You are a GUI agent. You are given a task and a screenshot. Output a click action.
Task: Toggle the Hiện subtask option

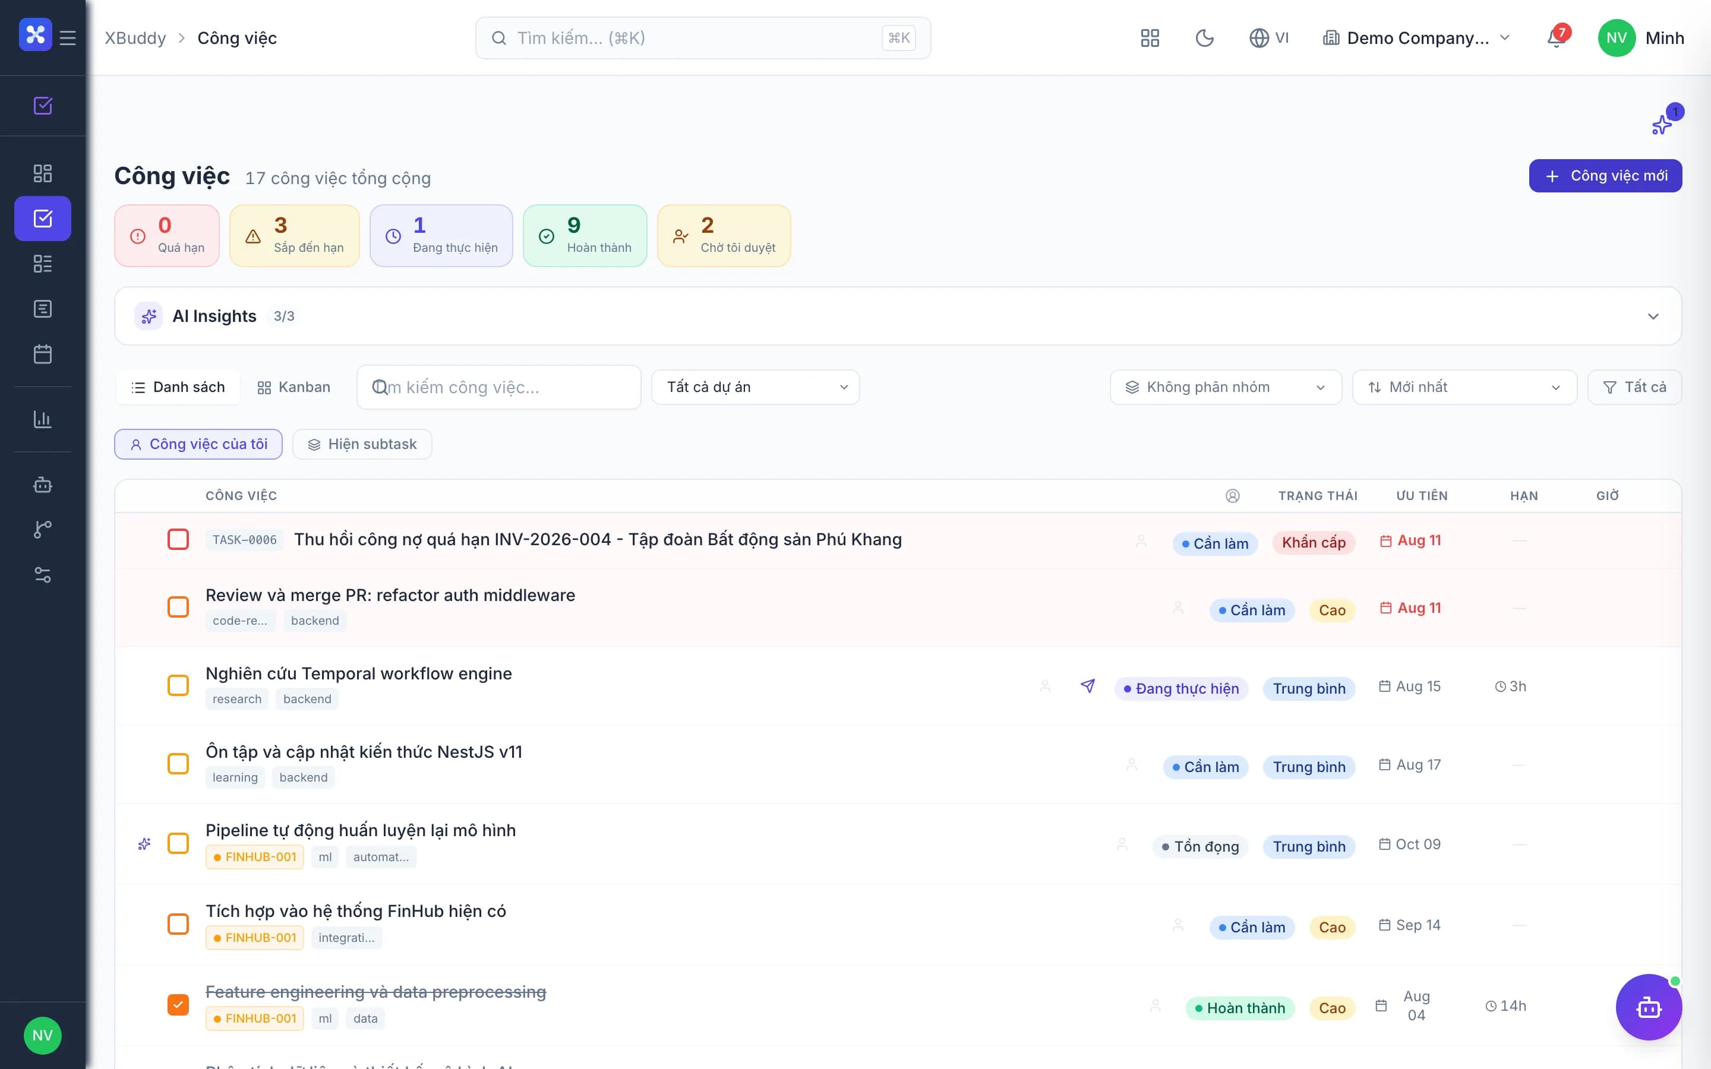[x=362, y=444]
